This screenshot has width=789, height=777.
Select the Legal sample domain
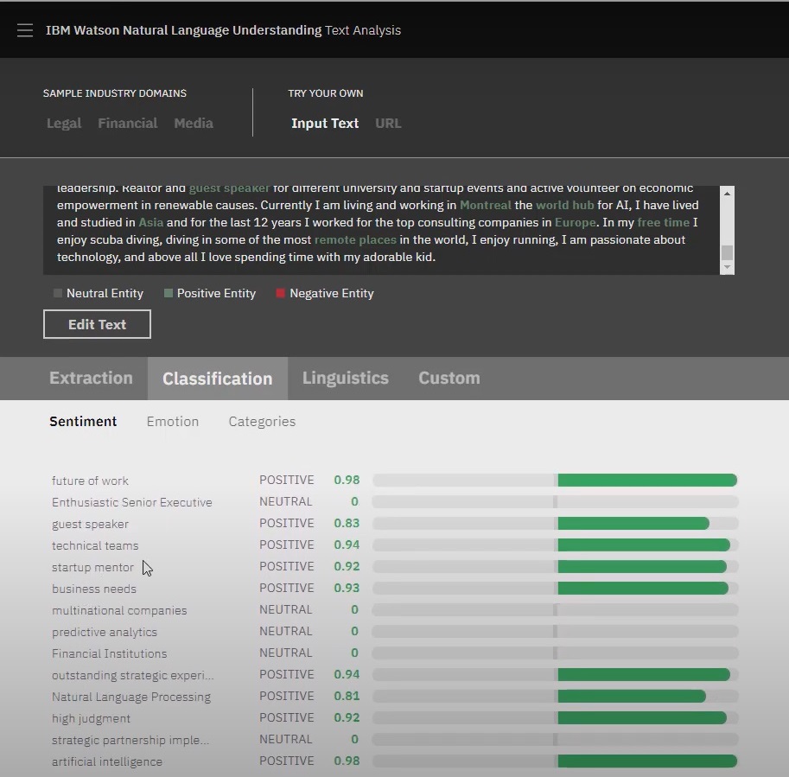click(x=64, y=124)
